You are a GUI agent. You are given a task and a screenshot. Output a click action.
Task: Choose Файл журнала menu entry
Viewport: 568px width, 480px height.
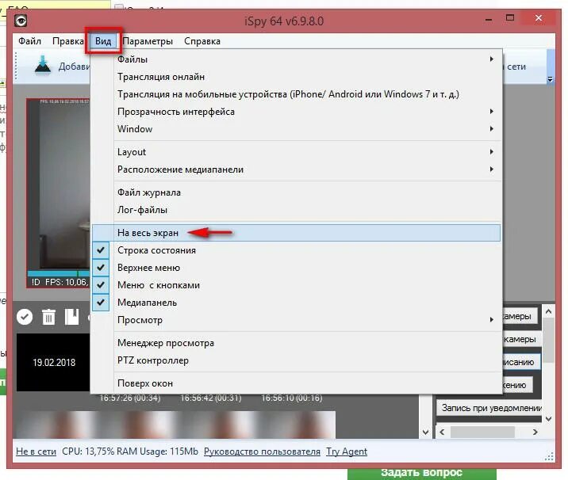297,192
